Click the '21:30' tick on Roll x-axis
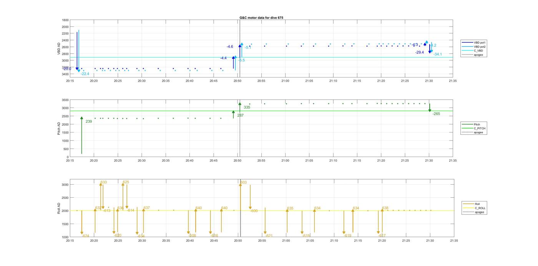 430,241
